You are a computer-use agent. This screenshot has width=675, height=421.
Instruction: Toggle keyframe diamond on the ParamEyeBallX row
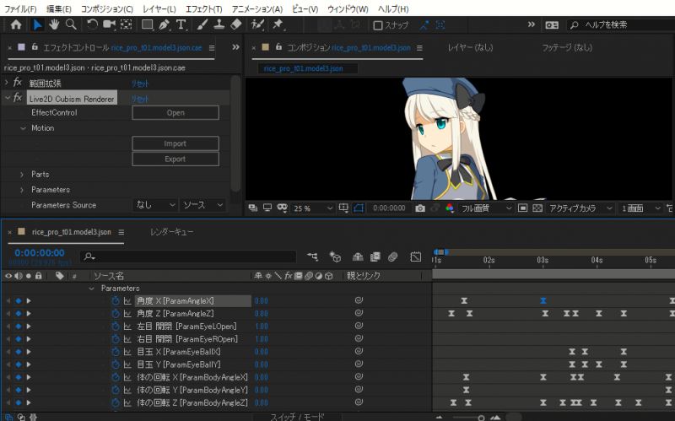pyautogui.click(x=19, y=352)
